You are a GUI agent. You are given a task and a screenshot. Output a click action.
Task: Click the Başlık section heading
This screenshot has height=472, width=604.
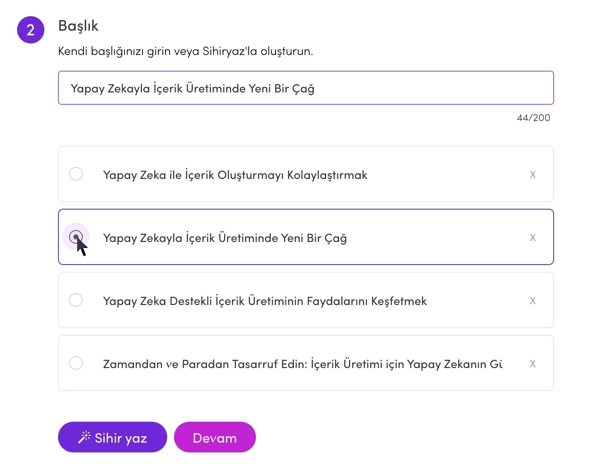[78, 26]
